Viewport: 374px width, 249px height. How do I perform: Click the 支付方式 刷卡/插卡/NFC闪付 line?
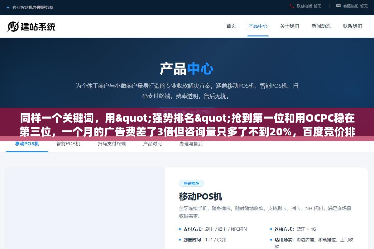tap(215, 229)
